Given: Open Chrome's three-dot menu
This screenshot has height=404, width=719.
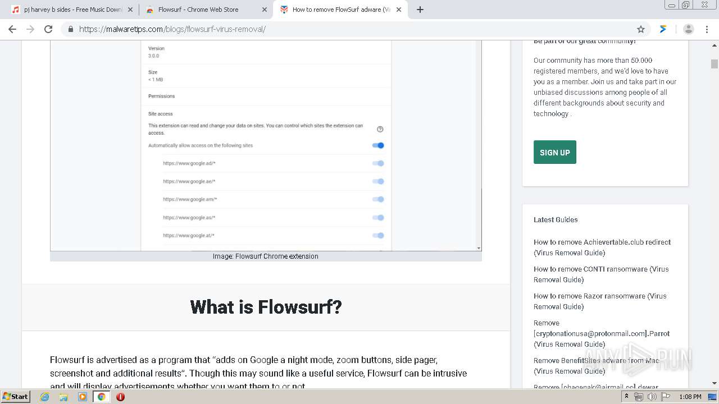Looking at the screenshot, I should tap(707, 29).
